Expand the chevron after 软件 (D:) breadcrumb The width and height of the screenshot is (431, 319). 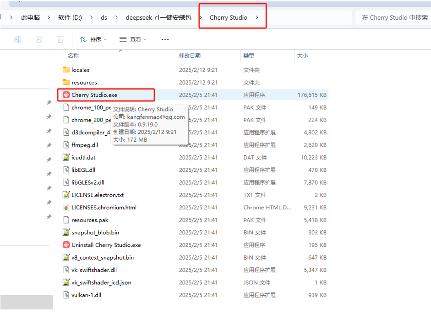tap(91, 17)
